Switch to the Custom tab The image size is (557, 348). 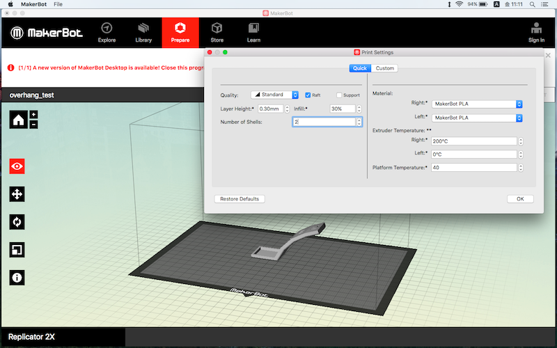pyautogui.click(x=385, y=68)
